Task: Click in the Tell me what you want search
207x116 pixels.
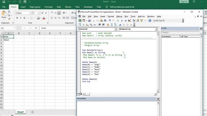Action: [x=122, y=7]
